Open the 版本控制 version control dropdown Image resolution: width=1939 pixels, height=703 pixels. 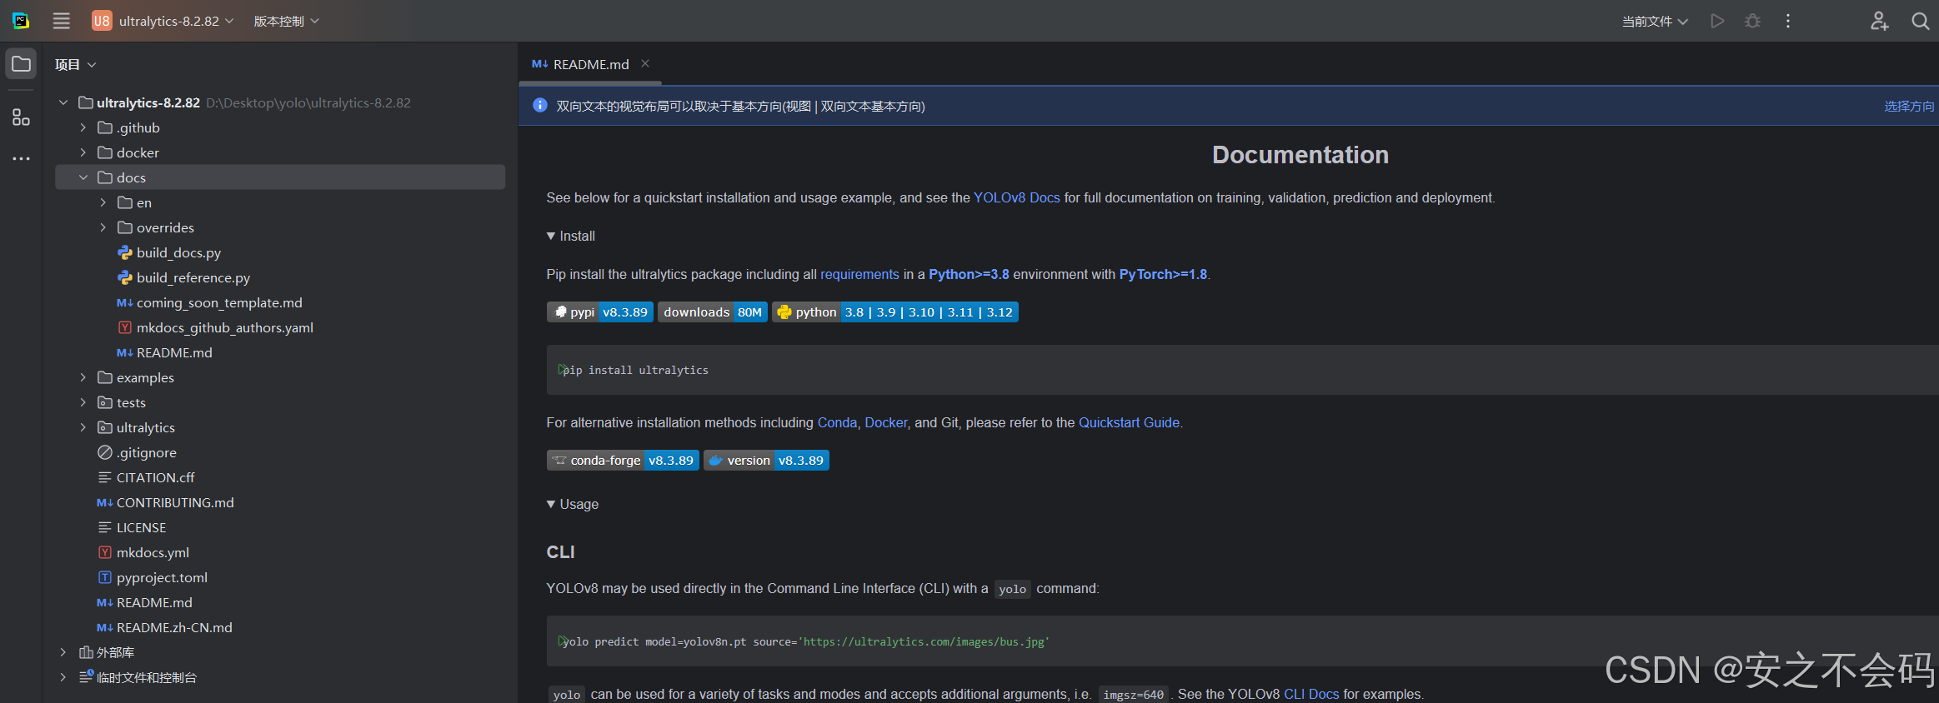286,21
